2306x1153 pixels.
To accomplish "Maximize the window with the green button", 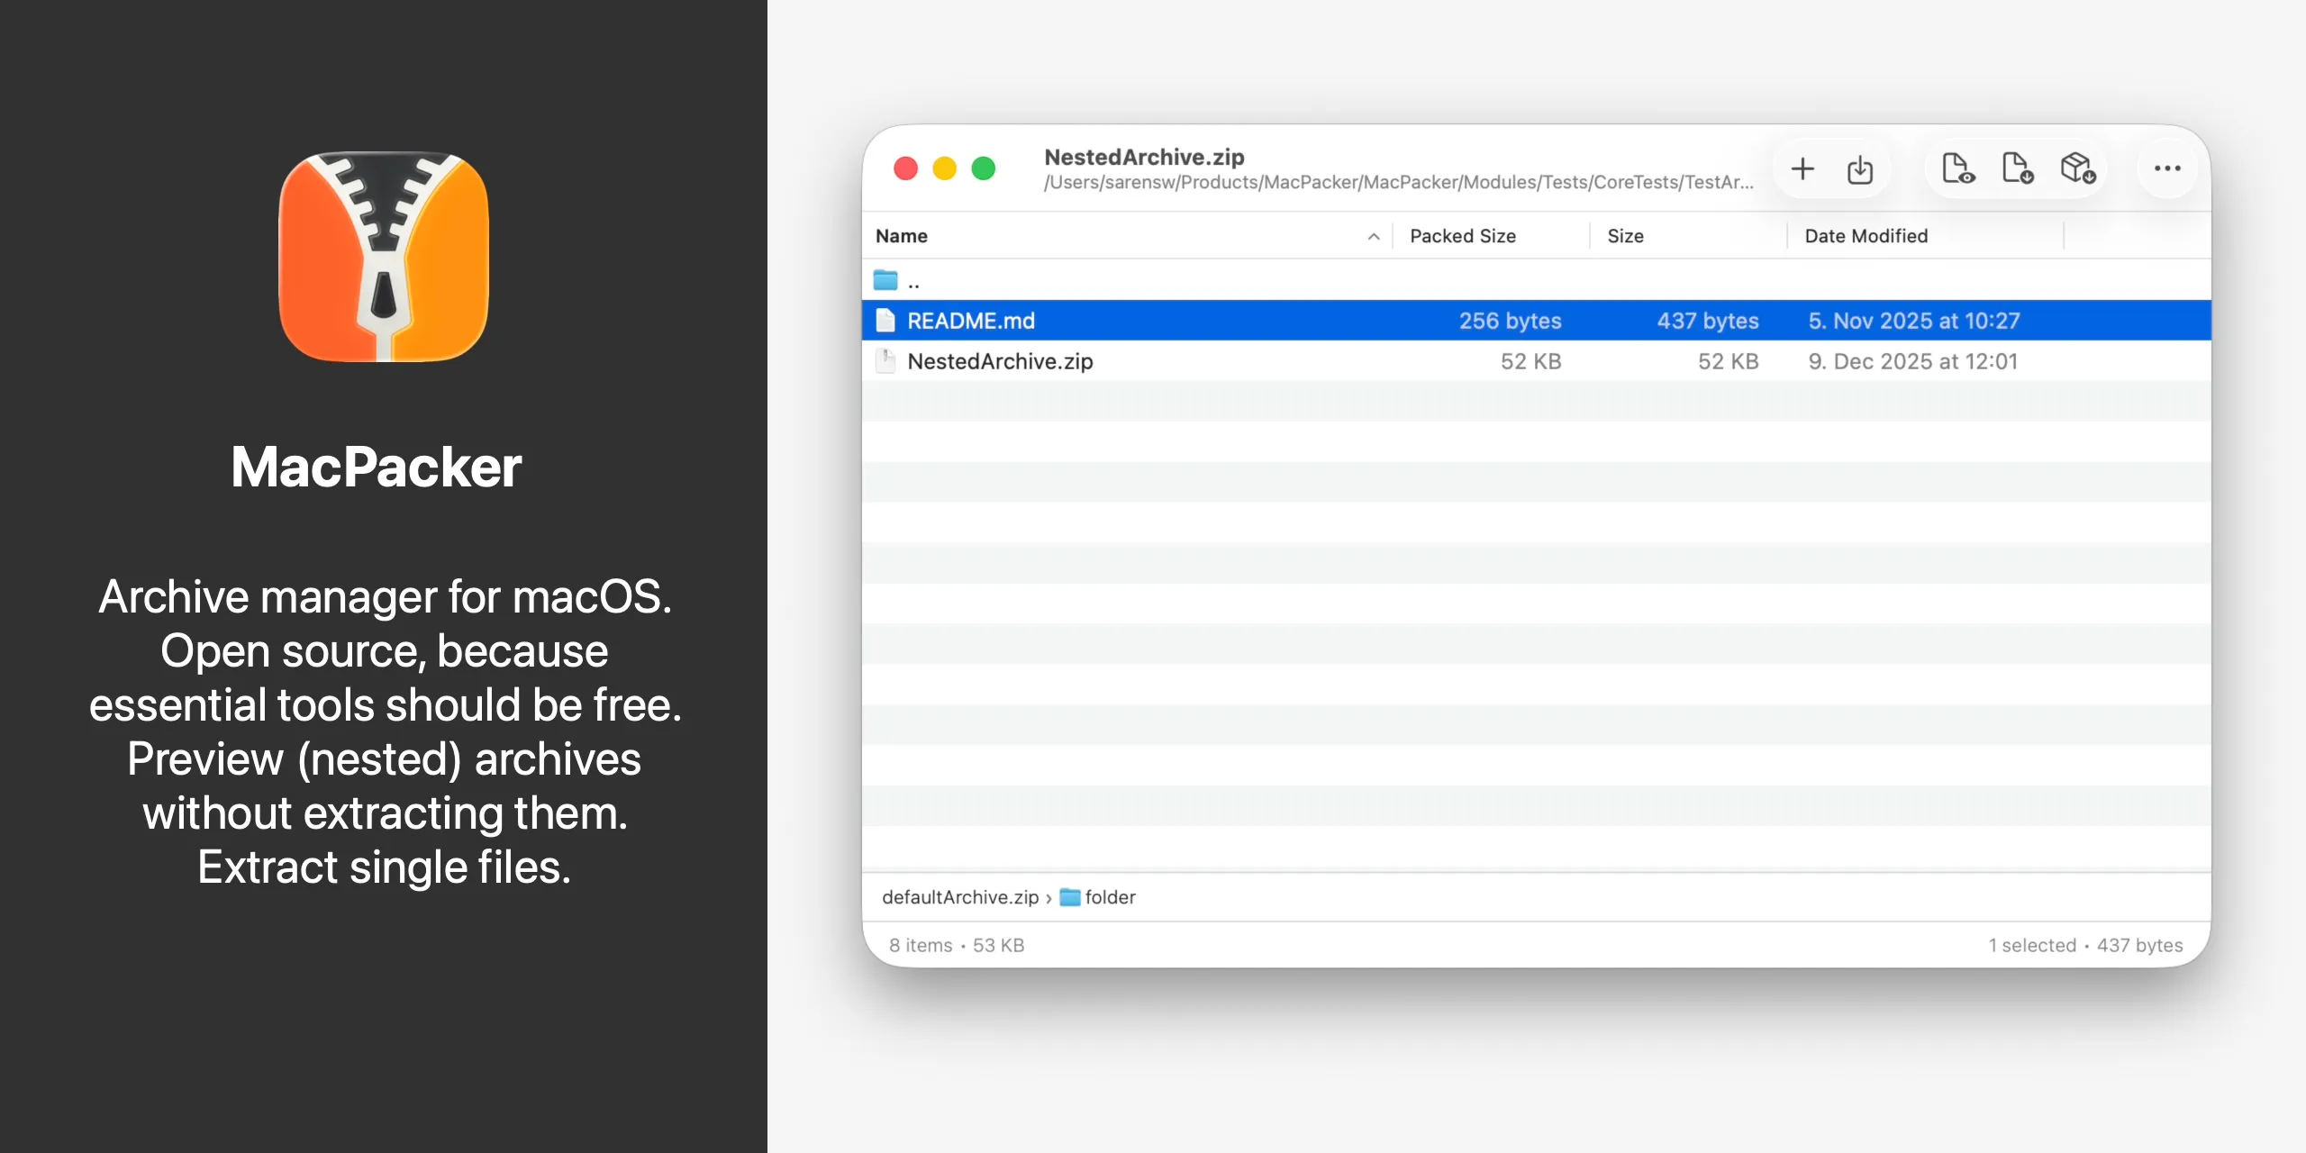I will tap(984, 168).
